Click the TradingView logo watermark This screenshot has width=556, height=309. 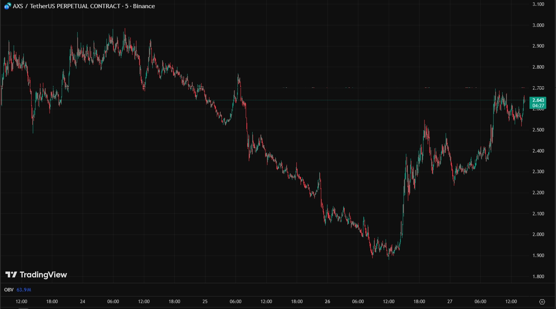click(36, 275)
